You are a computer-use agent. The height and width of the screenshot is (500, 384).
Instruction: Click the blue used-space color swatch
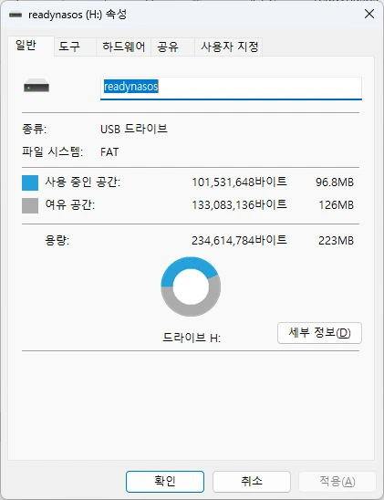pos(30,182)
